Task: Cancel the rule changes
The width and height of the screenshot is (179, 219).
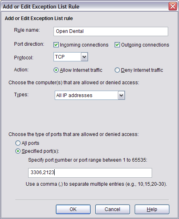Action: click(x=113, y=209)
